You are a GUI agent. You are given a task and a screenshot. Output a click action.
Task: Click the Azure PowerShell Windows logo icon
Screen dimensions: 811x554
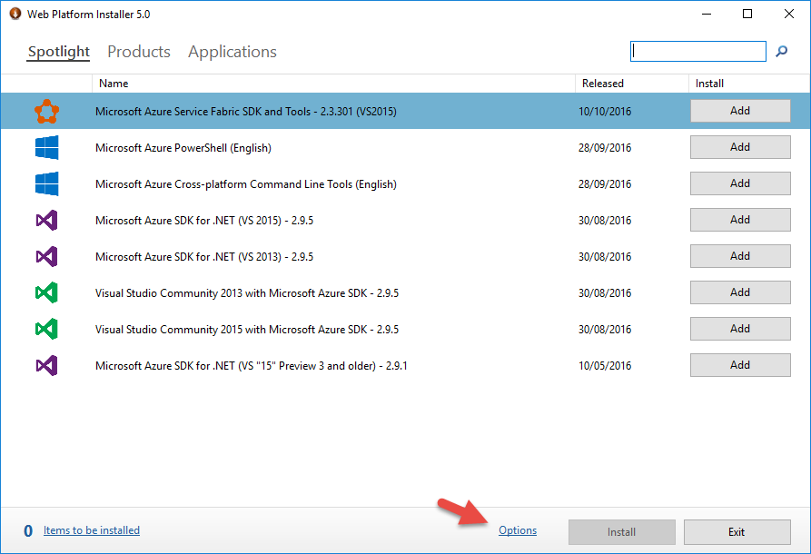point(46,147)
